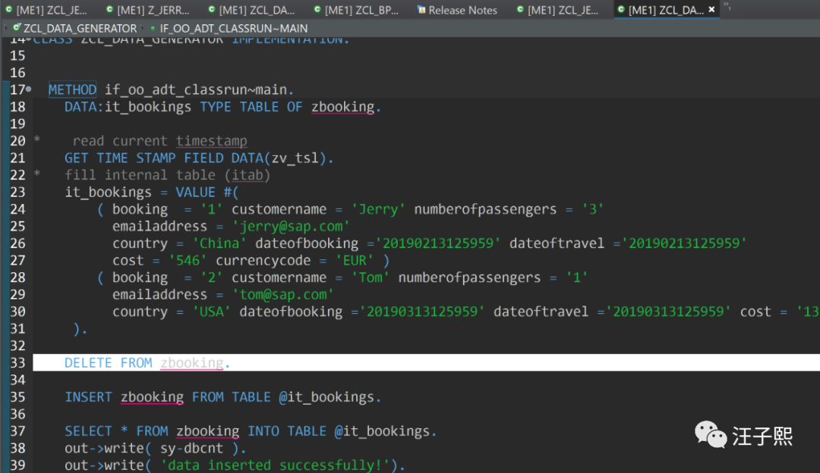Click zbooking in the DATA declaration line 18
This screenshot has width=820, height=473.
point(342,107)
